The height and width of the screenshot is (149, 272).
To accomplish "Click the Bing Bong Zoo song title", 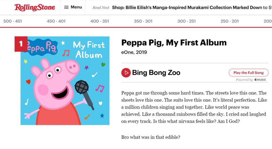I will pyautogui.click(x=156, y=73).
